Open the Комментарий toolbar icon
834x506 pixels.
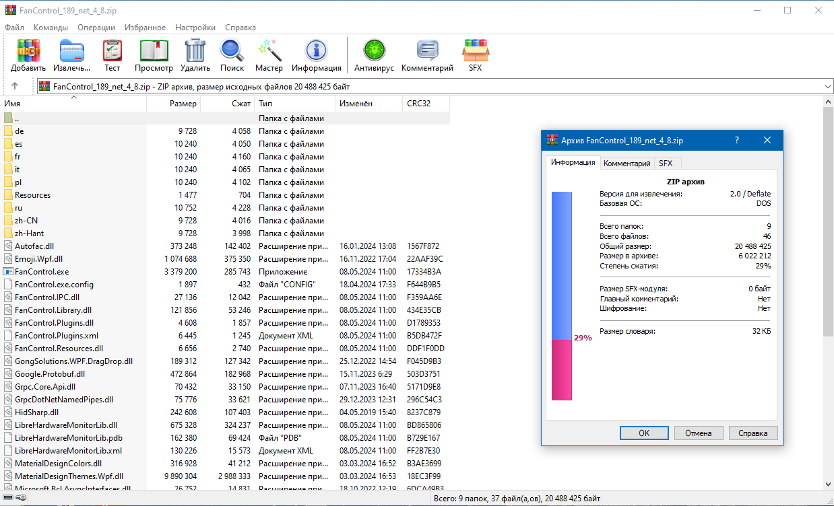point(427,51)
